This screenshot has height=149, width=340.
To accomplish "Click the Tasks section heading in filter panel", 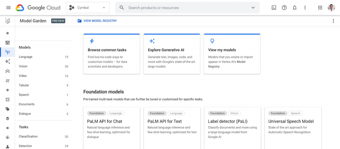I will (23, 127).
